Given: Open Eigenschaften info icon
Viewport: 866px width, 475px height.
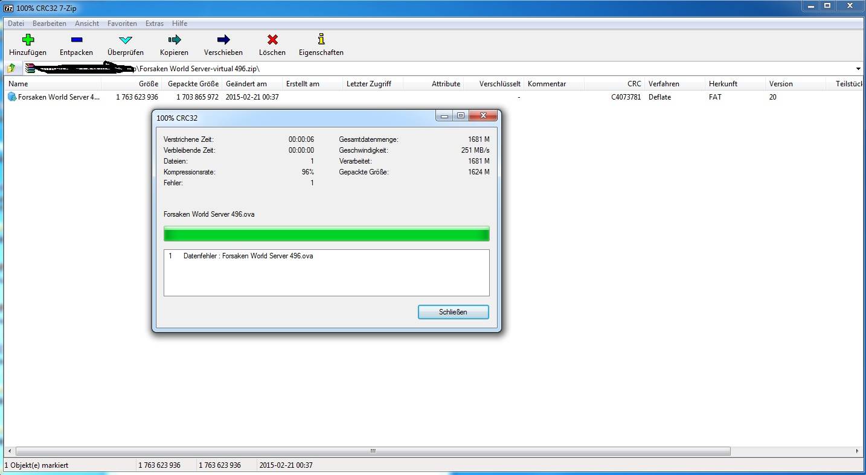Looking at the screenshot, I should click(321, 39).
